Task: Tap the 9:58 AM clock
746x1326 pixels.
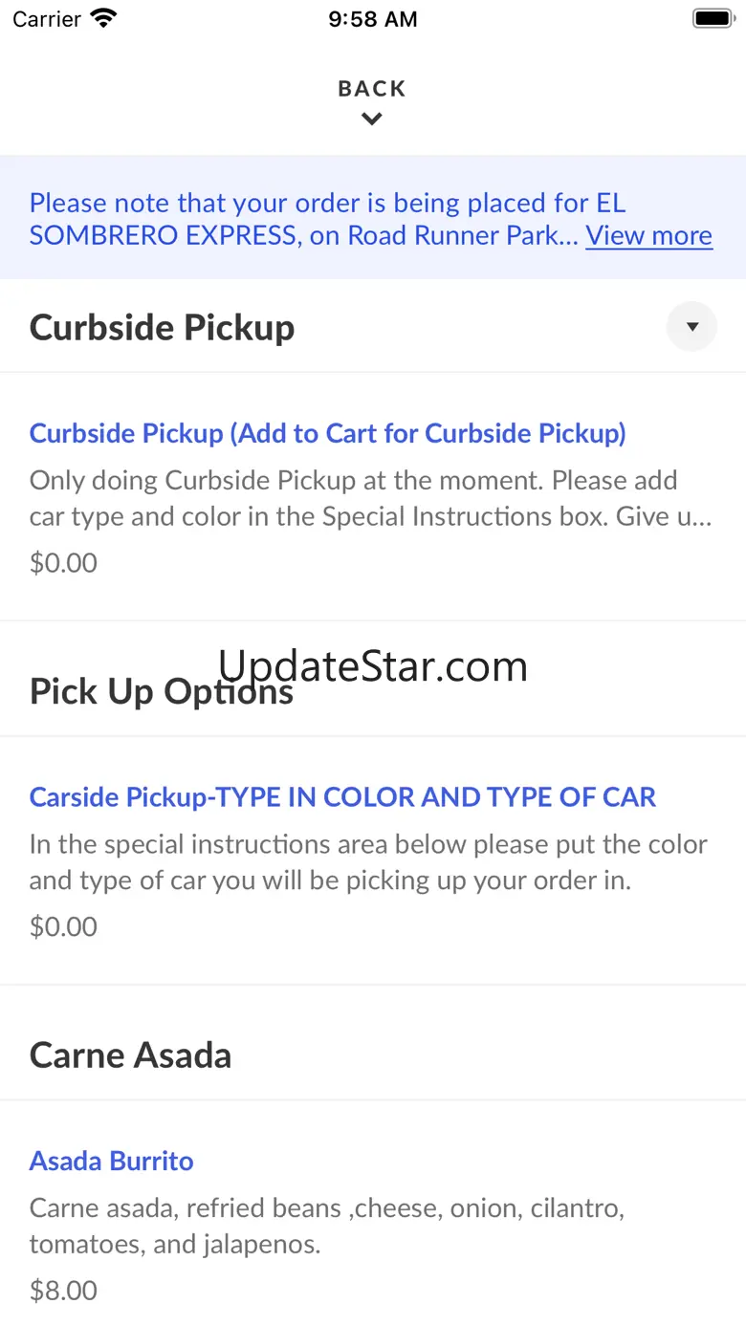Action: [x=373, y=19]
